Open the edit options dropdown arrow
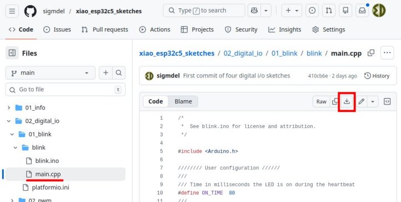The height and width of the screenshot is (202, 401). [373, 102]
